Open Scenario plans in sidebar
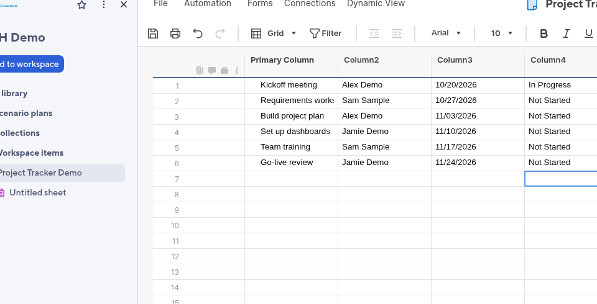Image resolution: width=597 pixels, height=304 pixels. click(26, 113)
